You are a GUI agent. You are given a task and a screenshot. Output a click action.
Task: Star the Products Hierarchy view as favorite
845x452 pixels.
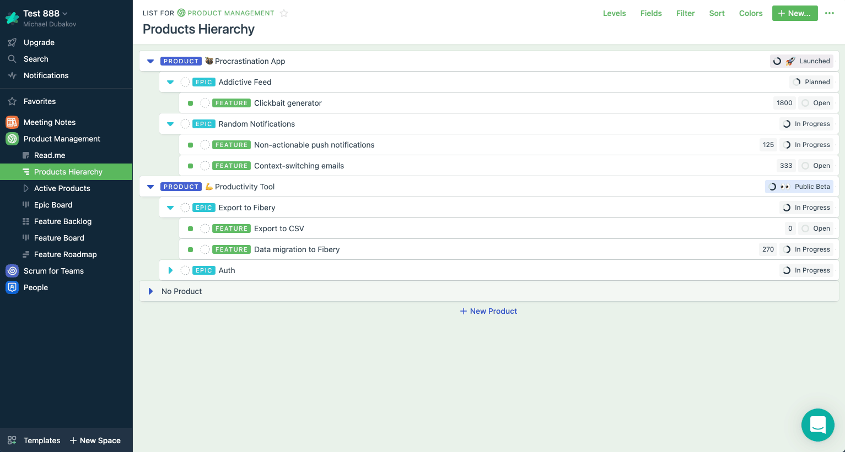(284, 13)
